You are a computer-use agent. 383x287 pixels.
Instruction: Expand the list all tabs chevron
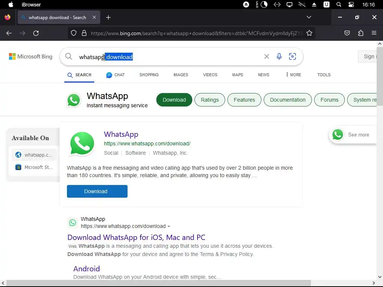309,17
